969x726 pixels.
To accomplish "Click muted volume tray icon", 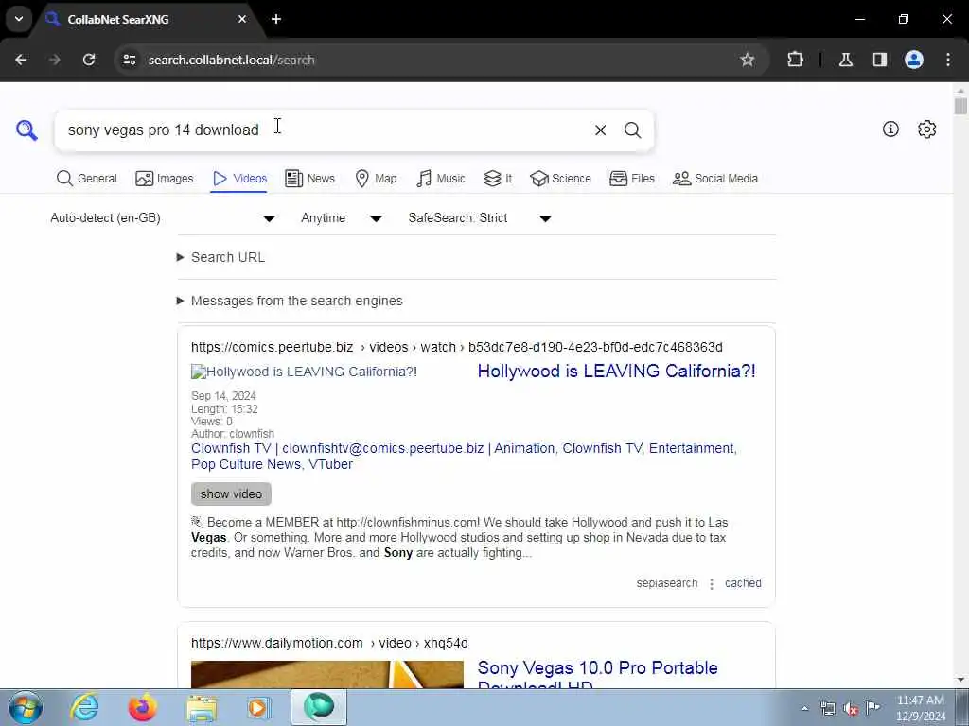I will tap(851, 708).
